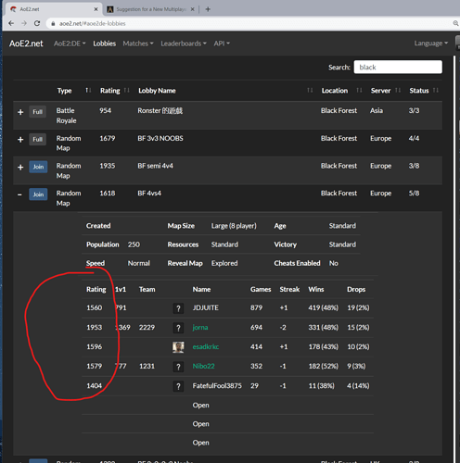Close the AoE2.net browser tab

click(96, 9)
